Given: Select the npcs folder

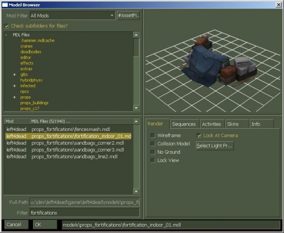Looking at the screenshot, I should (24, 92).
